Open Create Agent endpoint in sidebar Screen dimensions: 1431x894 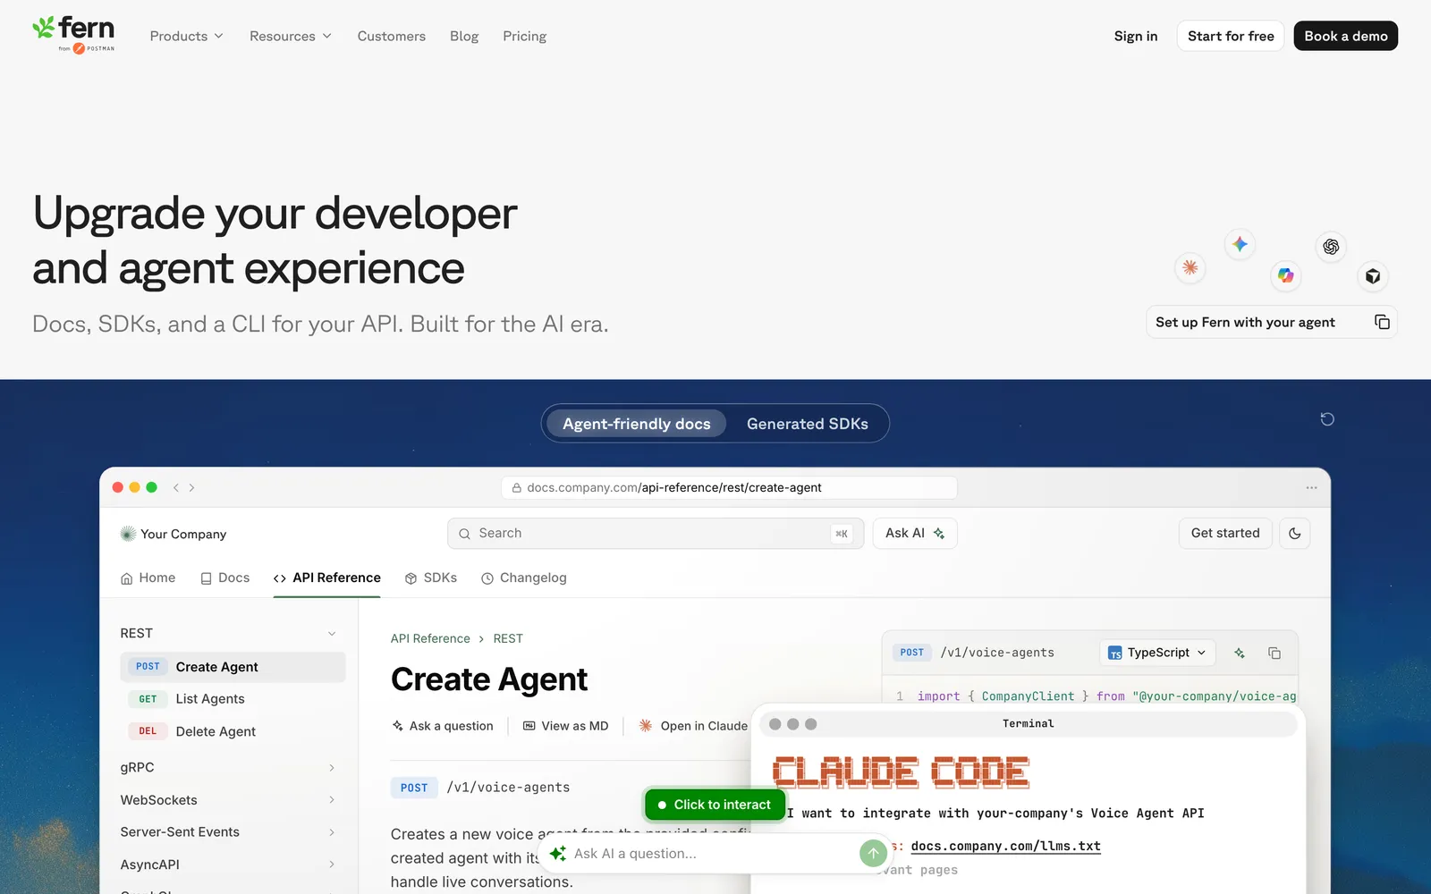[x=233, y=667]
